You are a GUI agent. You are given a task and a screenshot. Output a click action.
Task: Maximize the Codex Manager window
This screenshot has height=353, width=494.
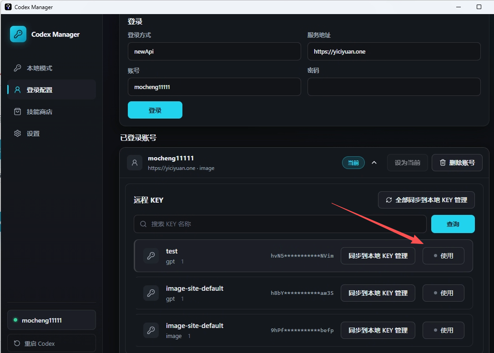[479, 7]
